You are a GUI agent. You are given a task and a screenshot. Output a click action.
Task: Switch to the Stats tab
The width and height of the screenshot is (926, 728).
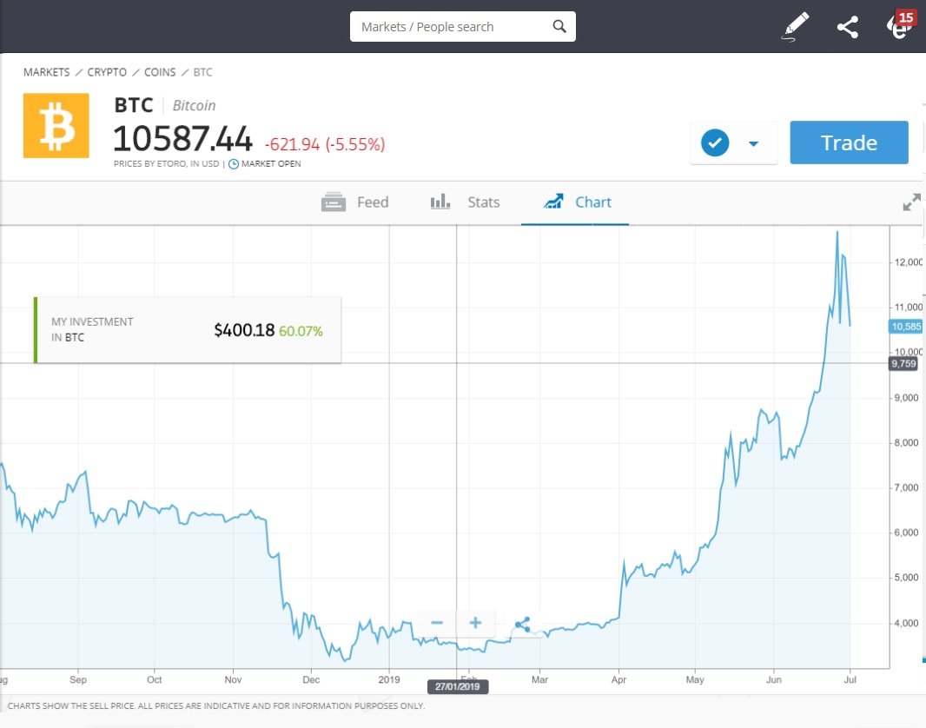(x=465, y=202)
